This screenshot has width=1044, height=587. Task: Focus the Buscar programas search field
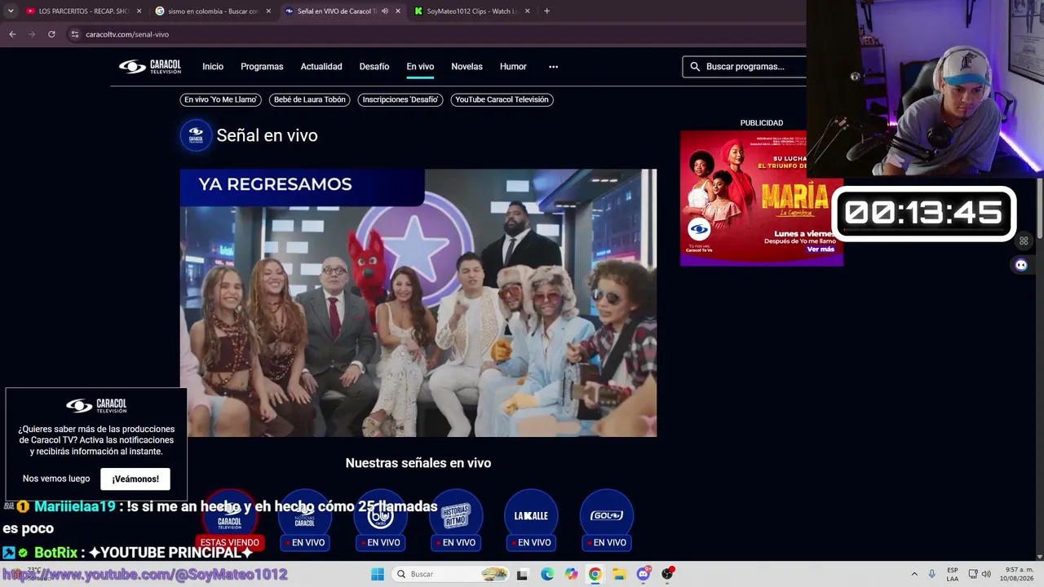point(745,67)
